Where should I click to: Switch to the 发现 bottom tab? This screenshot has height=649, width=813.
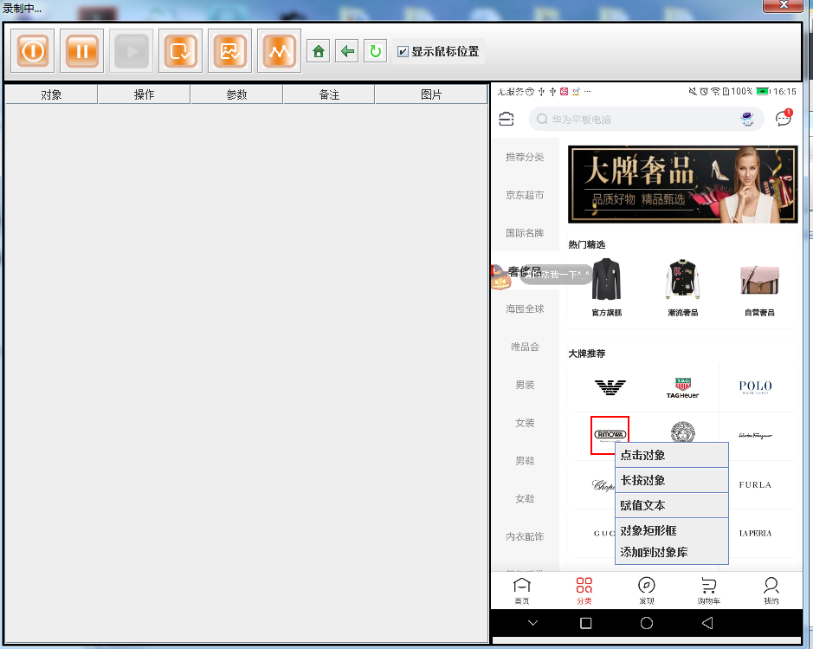tap(646, 591)
